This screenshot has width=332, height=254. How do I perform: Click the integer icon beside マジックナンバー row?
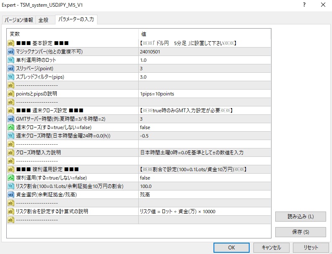coord(11,52)
